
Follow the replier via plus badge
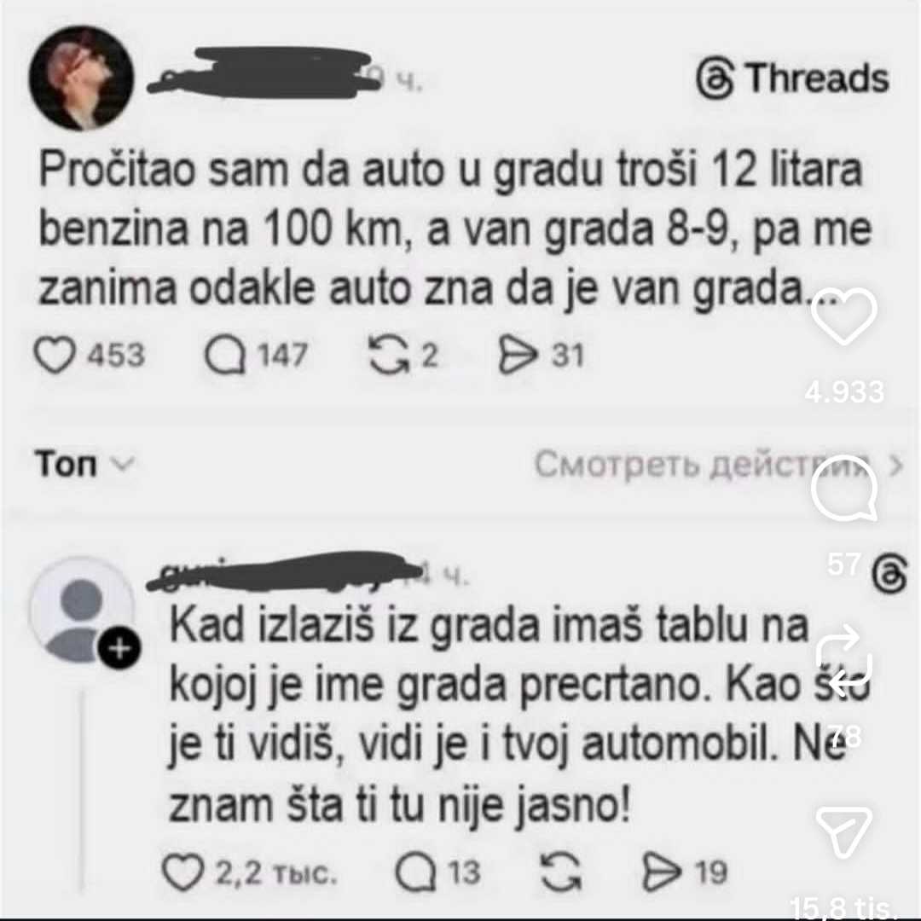tap(119, 649)
